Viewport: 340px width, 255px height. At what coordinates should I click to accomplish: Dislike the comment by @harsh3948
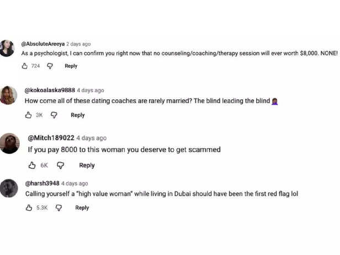click(x=59, y=208)
